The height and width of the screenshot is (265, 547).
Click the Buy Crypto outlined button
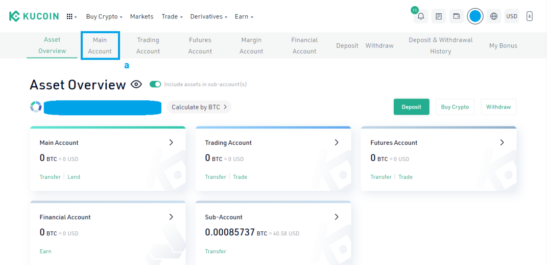coord(455,107)
